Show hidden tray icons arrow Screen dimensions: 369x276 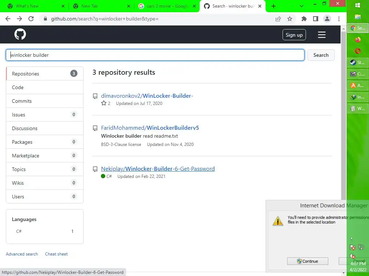[351, 239]
